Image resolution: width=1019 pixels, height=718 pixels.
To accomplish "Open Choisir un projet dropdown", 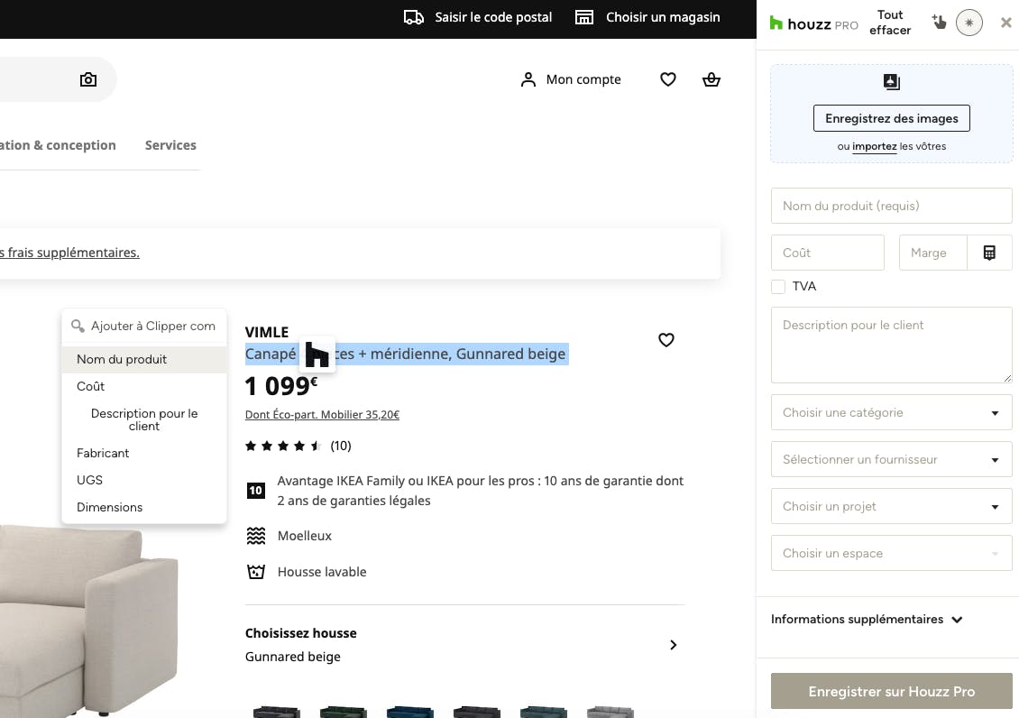I will (x=891, y=506).
